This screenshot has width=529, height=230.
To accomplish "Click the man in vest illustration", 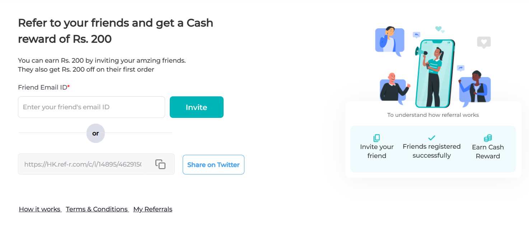I will (x=475, y=87).
